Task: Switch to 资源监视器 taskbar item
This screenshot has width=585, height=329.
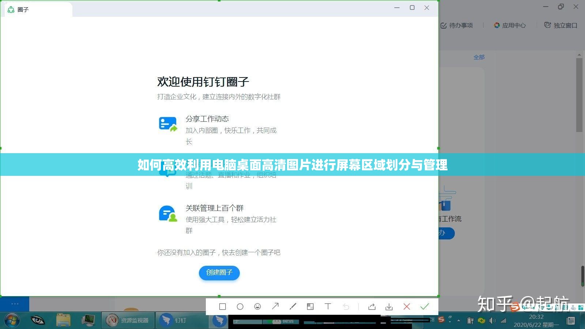Action: point(128,320)
